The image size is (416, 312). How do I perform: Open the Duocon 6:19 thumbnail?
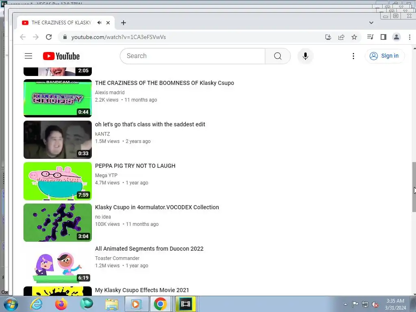(x=58, y=264)
